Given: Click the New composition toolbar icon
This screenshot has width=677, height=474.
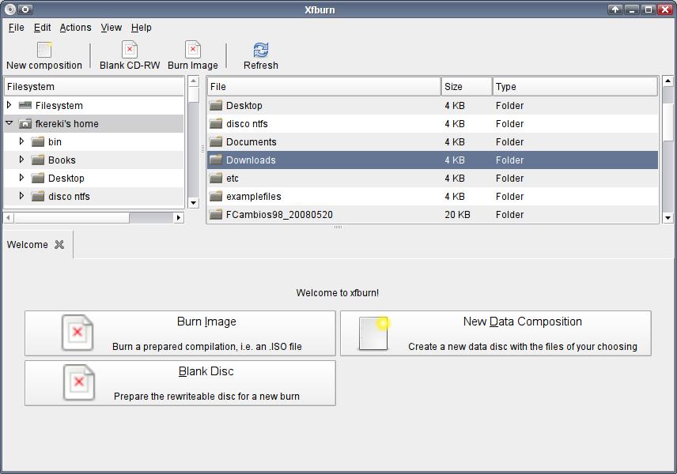Looking at the screenshot, I should click(44, 50).
